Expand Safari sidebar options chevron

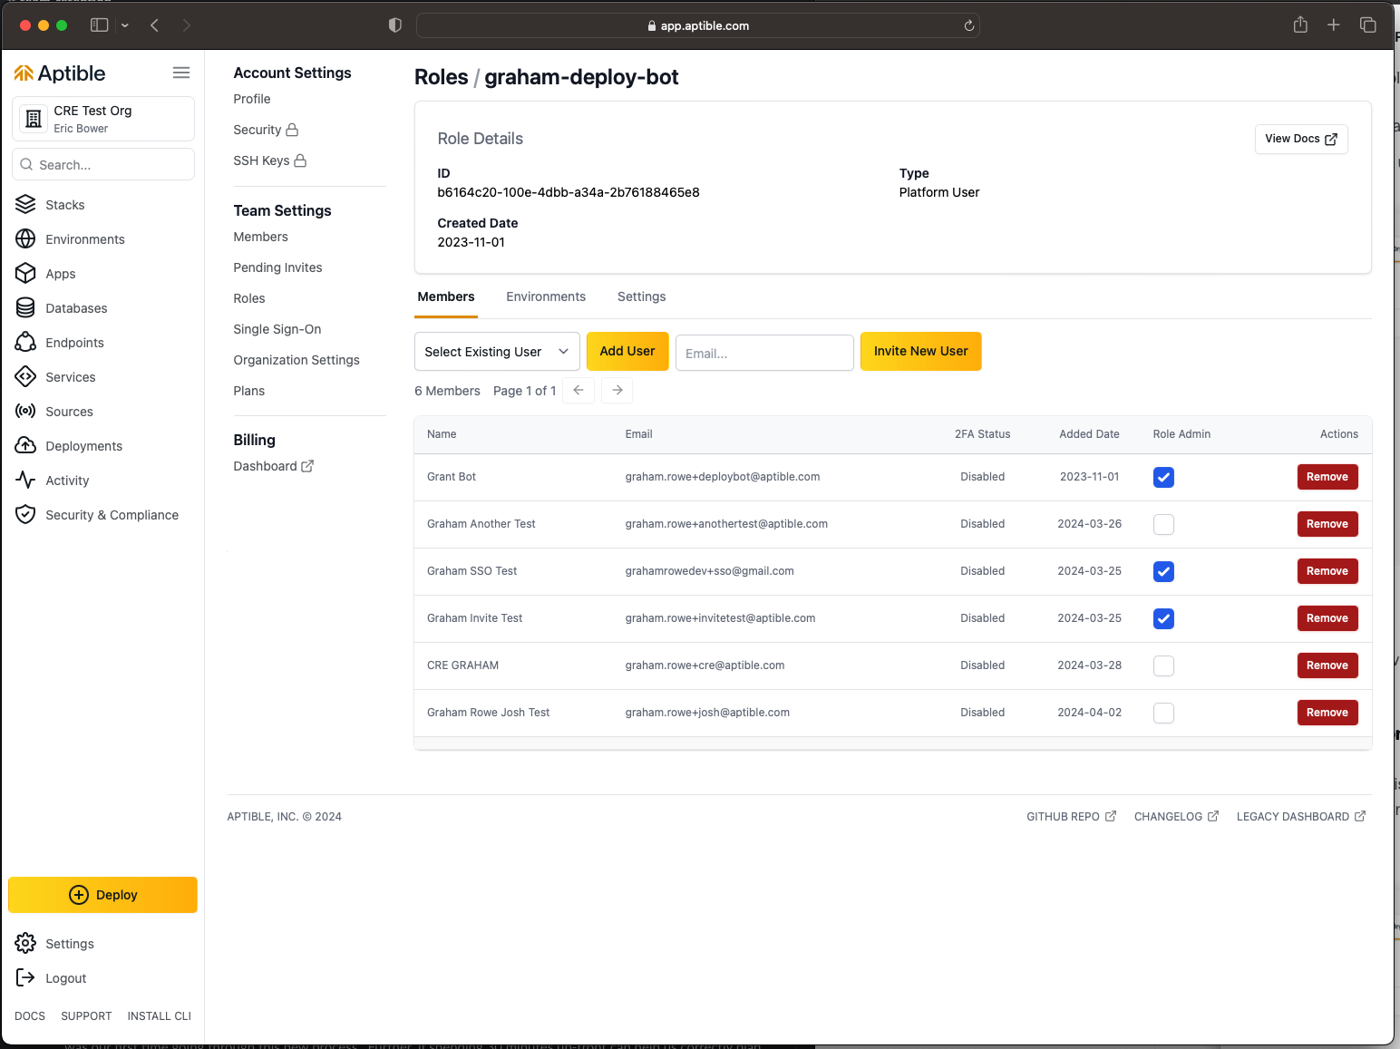pos(125,25)
